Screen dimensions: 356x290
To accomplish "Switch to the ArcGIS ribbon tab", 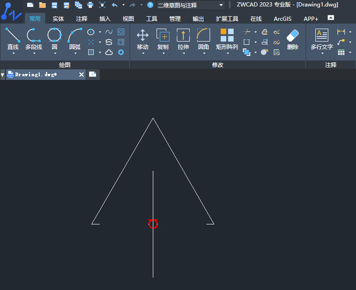I will (x=283, y=18).
